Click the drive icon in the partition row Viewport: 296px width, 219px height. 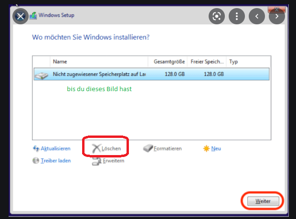pos(42,76)
